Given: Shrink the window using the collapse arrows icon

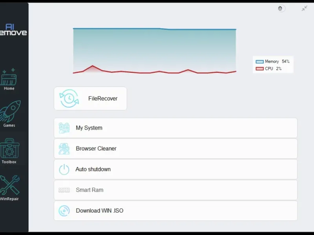Looking at the screenshot, I should 305,8.
